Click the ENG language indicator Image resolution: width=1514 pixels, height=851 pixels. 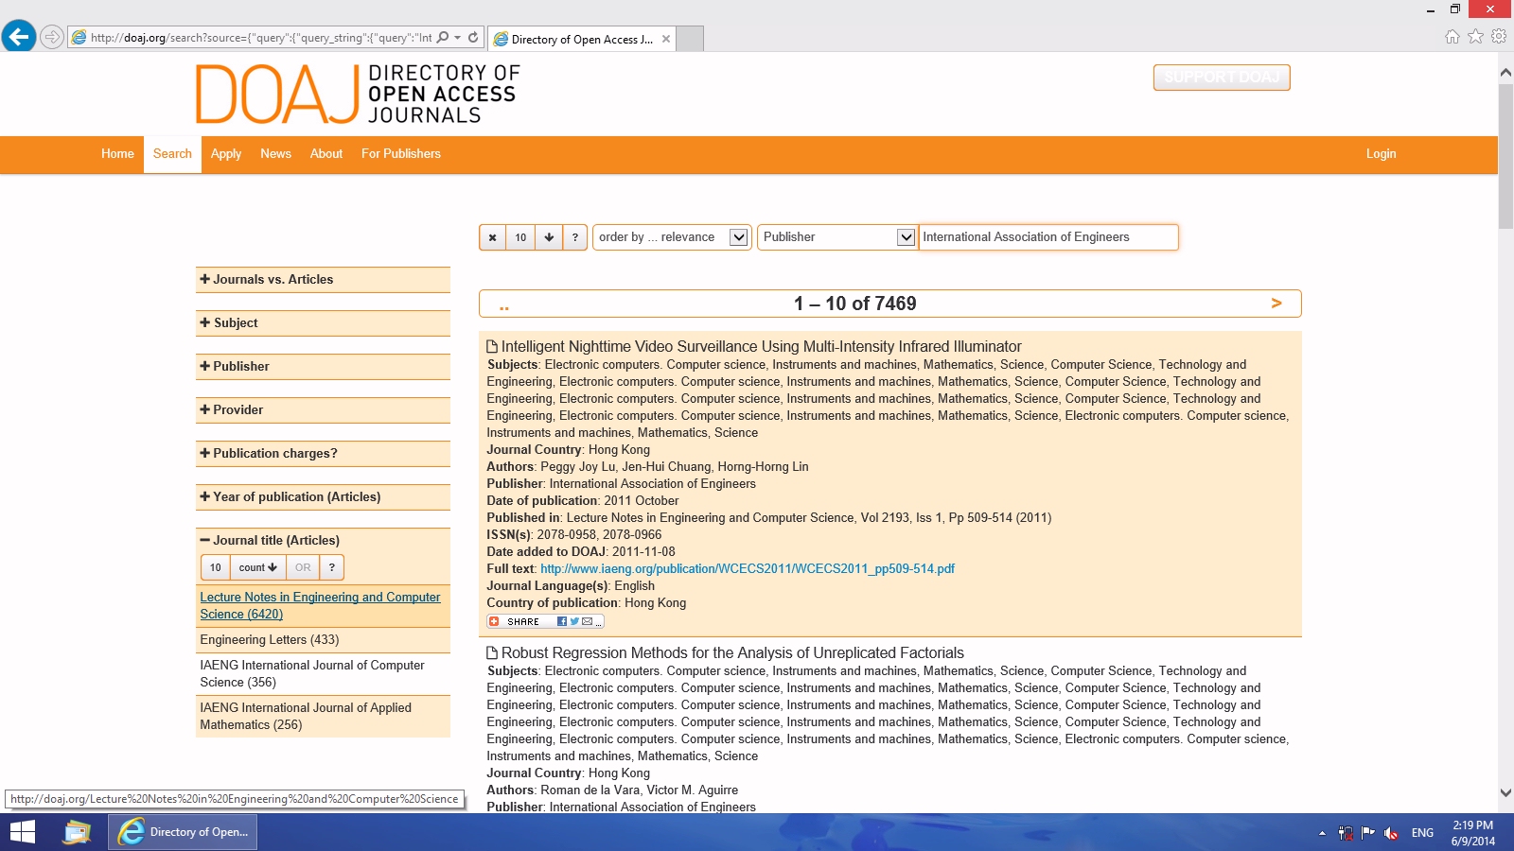coord(1422,833)
